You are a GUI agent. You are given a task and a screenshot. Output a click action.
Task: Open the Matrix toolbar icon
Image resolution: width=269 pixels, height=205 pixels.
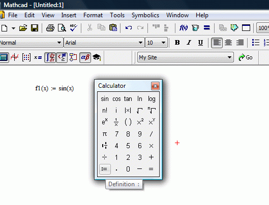[x=26, y=57]
